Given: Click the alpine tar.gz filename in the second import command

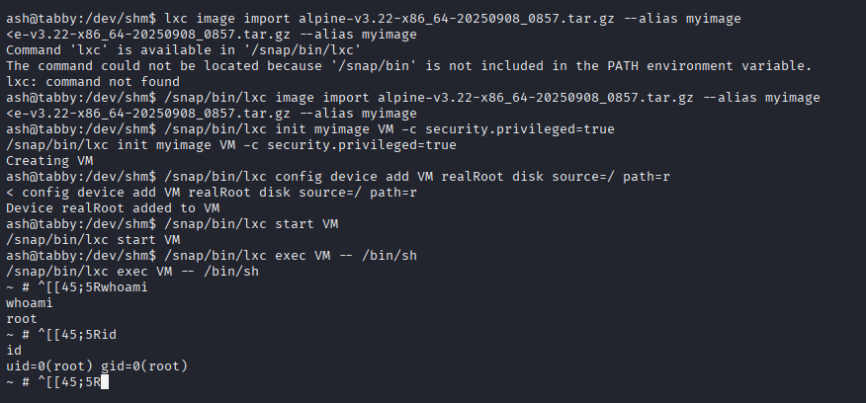Looking at the screenshot, I should point(536,98).
